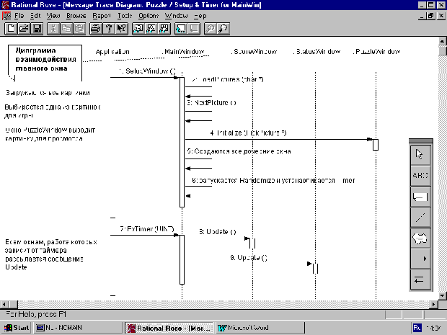Open the Report menu

coord(102,15)
